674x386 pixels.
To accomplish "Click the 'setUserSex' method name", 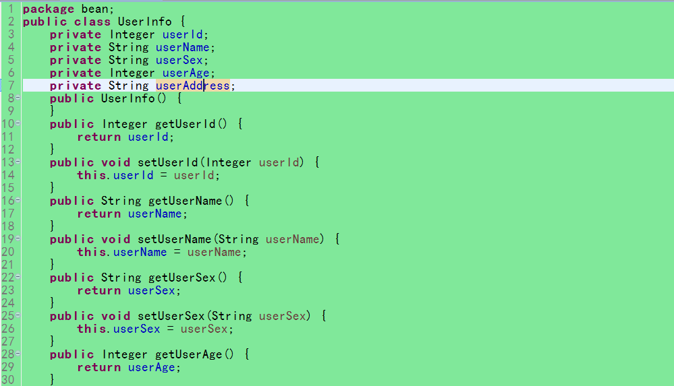I will coord(171,316).
